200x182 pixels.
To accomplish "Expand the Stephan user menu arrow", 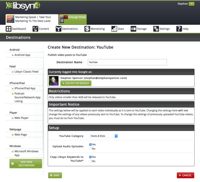I will pos(192,4).
